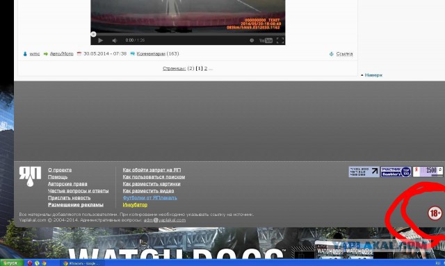
Task: Open Как разместить картинки
Action: tap(152, 184)
